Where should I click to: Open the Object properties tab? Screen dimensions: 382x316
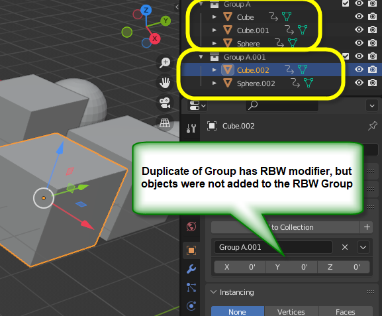point(191,250)
